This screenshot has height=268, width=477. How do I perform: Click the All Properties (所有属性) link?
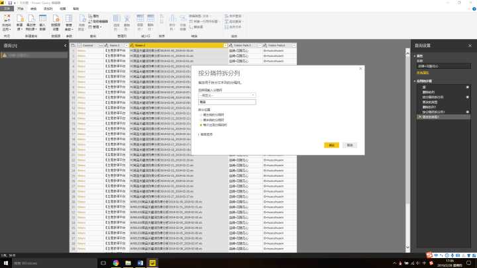(x=423, y=73)
